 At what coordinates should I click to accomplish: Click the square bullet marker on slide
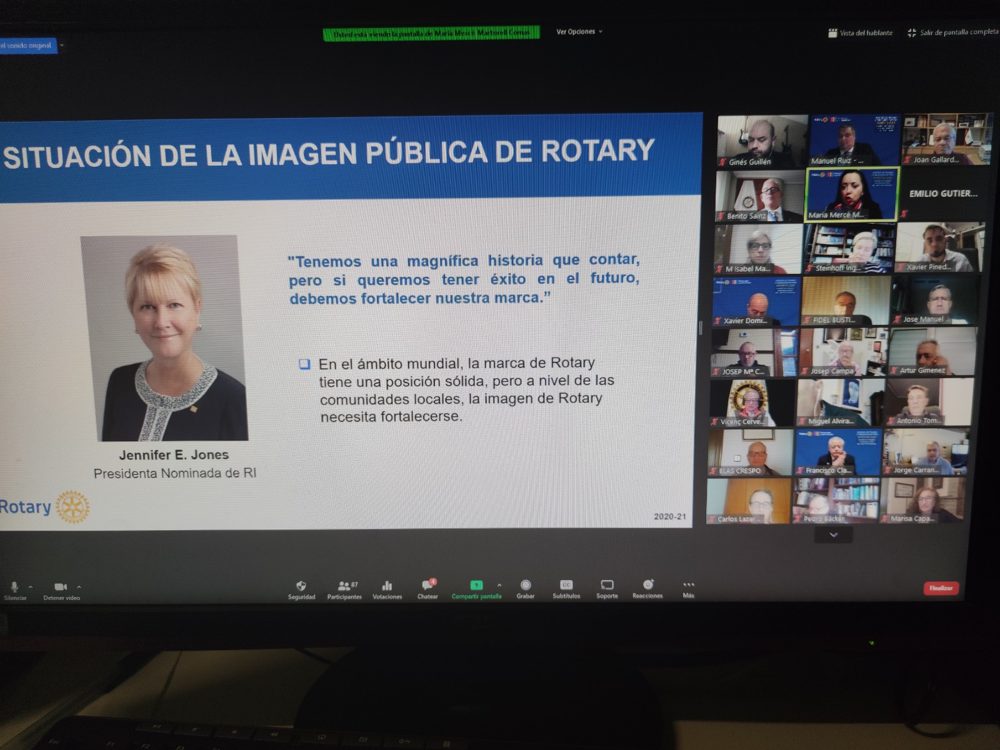304,364
